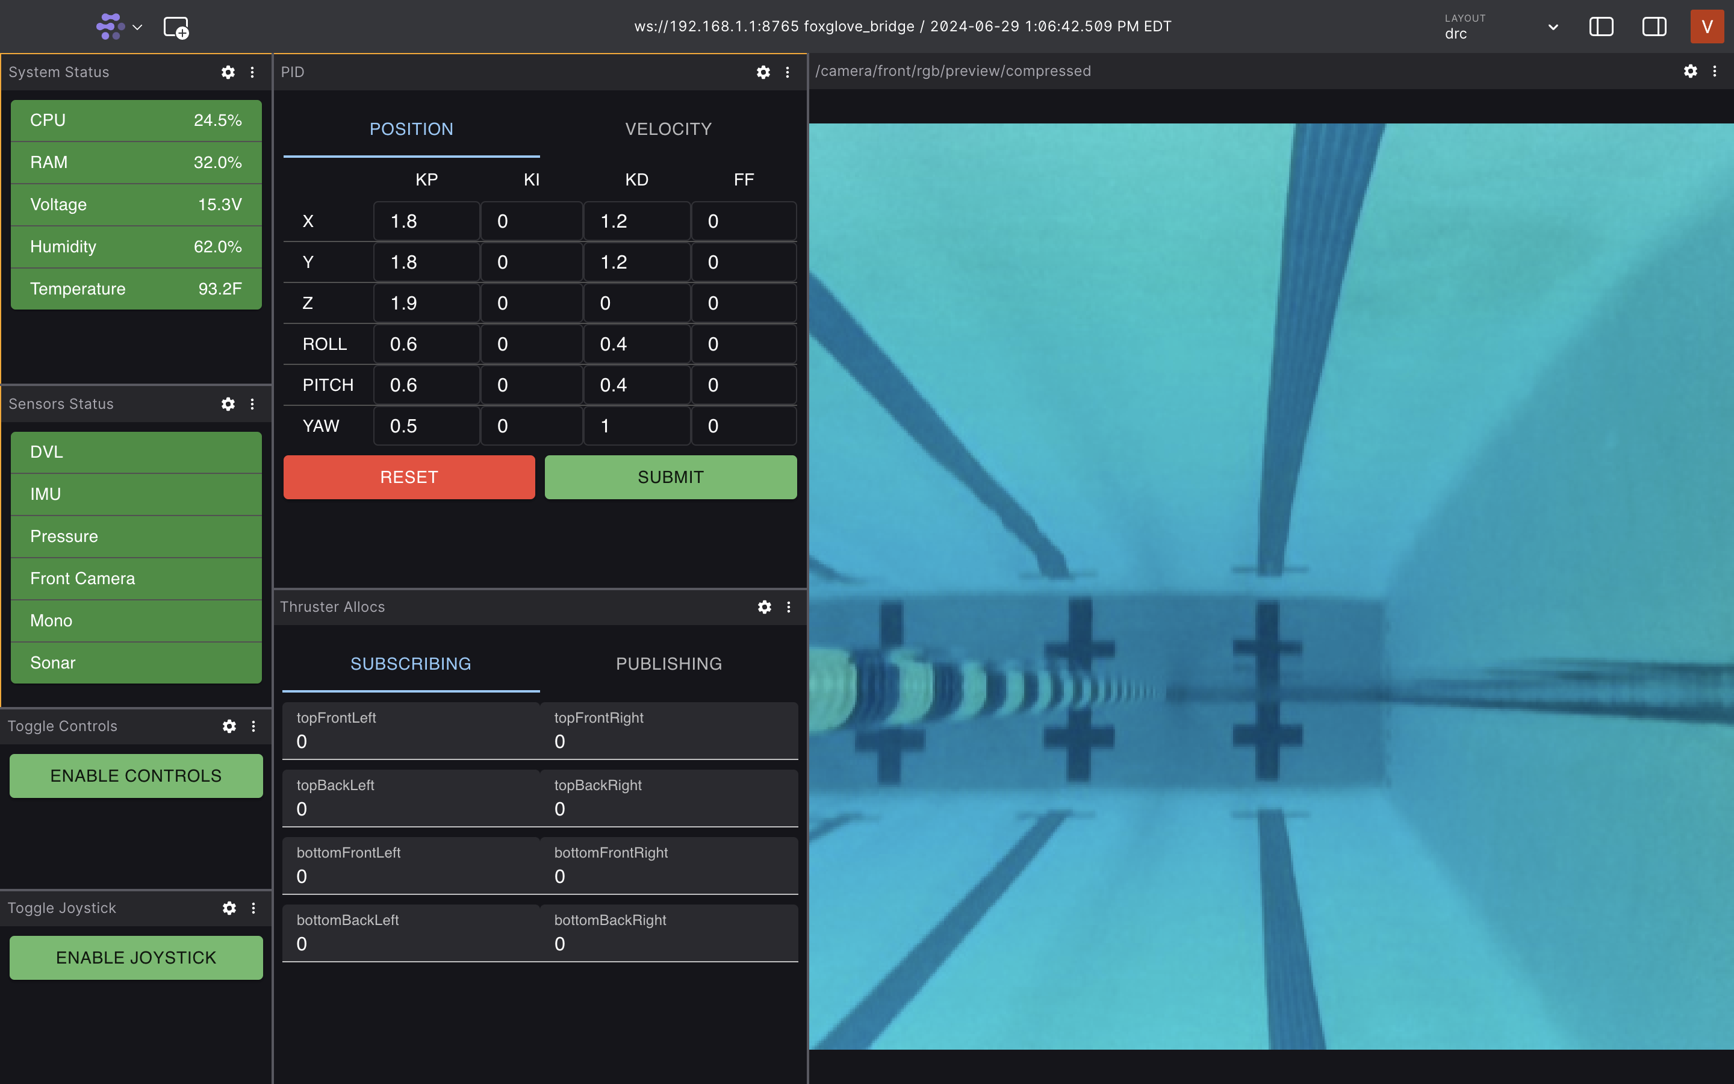Open the Toggle Controls panel three-dot menu
Image resolution: width=1734 pixels, height=1084 pixels.
[253, 726]
